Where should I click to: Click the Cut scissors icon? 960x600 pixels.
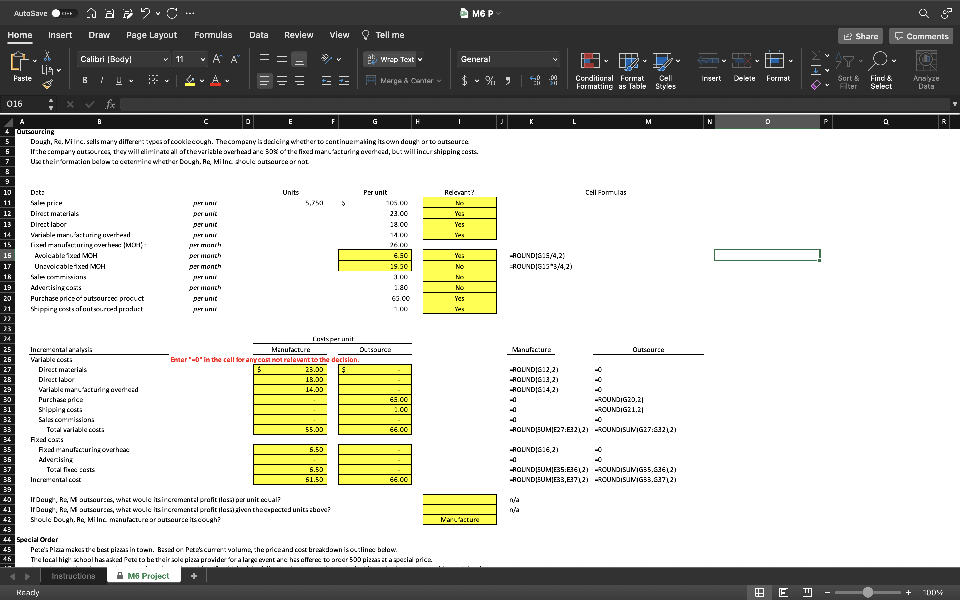(x=47, y=56)
